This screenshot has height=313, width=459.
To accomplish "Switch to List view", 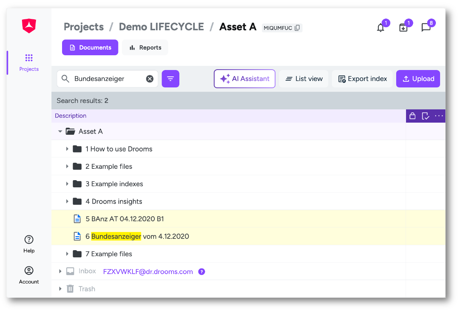I will [304, 79].
